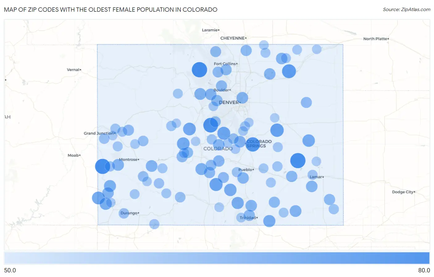
Task: Click the Moab city label
Action: coord(74,155)
